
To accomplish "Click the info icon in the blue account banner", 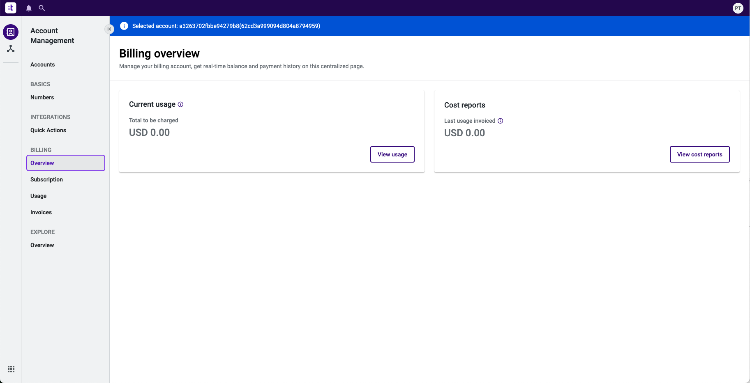I will click(x=124, y=26).
